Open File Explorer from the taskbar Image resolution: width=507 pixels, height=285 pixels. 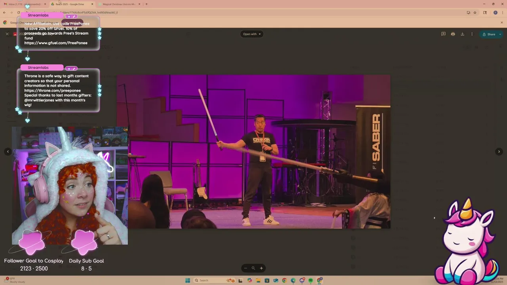click(258, 280)
